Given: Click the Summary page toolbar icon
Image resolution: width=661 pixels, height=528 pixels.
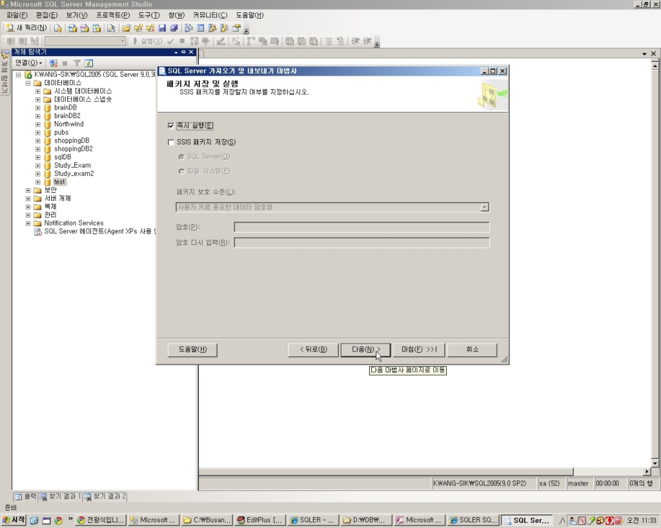Looking at the screenshot, I should pos(201,28).
